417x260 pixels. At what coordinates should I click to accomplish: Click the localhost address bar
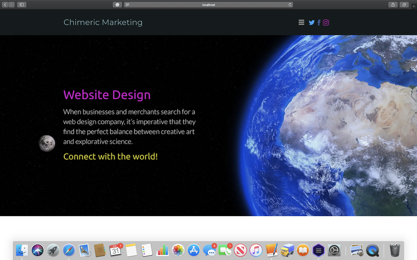208,5
